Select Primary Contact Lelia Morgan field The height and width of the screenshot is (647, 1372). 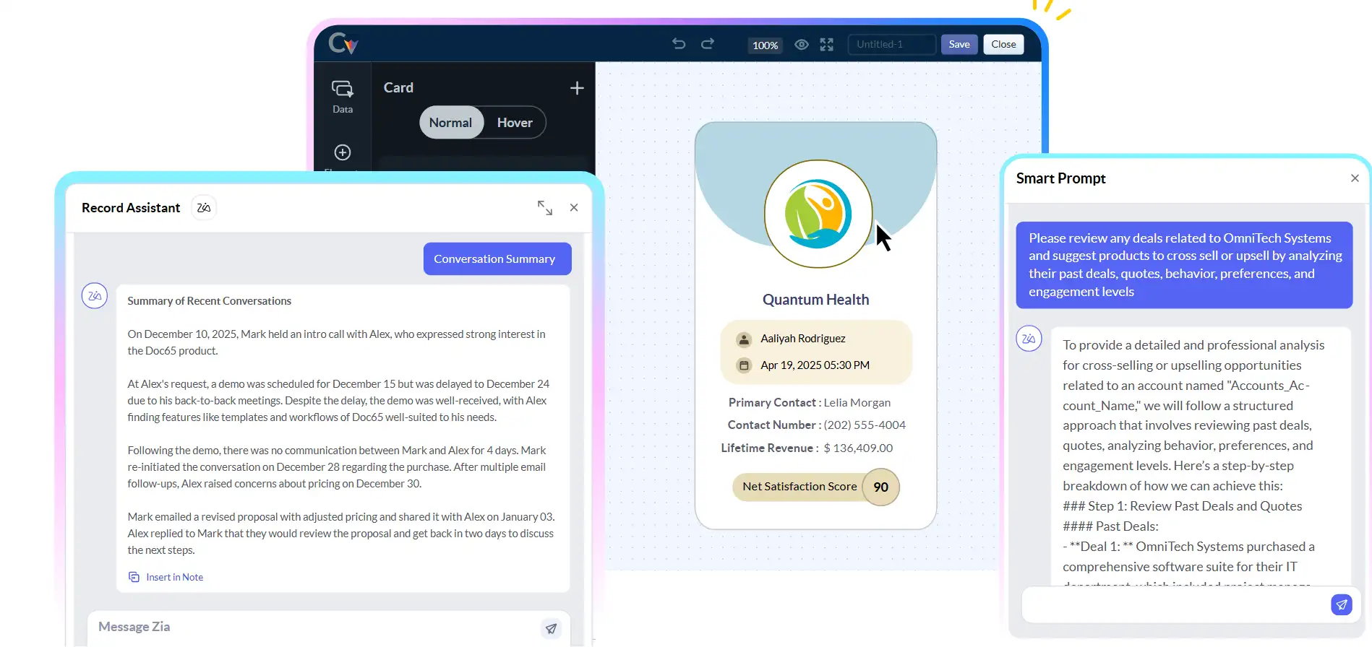(810, 403)
